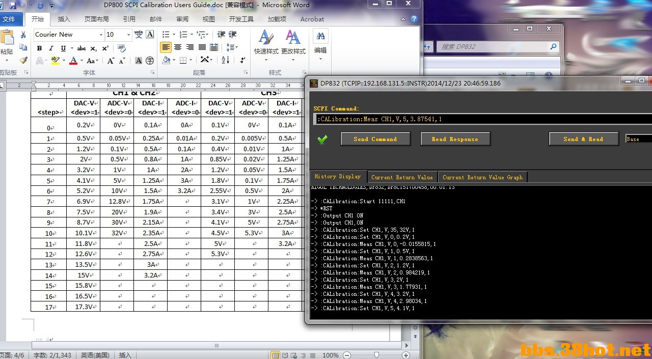This screenshot has height=359, width=652.
Task: Switch to the 插入 Insert ribbon tab
Action: click(x=64, y=19)
